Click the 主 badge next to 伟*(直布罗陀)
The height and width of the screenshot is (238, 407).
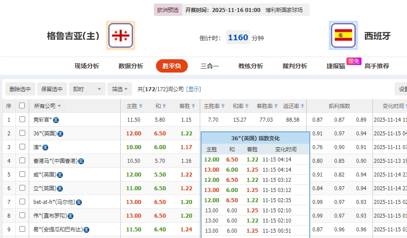pos(70,216)
